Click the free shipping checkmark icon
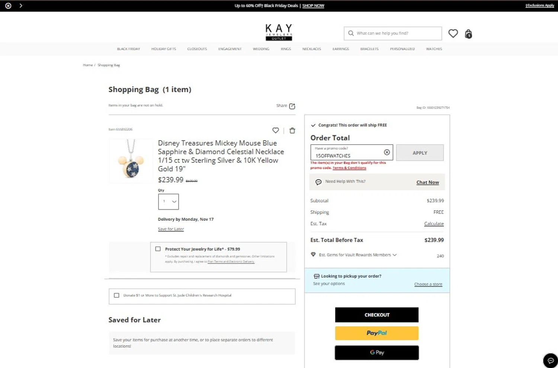 point(313,125)
